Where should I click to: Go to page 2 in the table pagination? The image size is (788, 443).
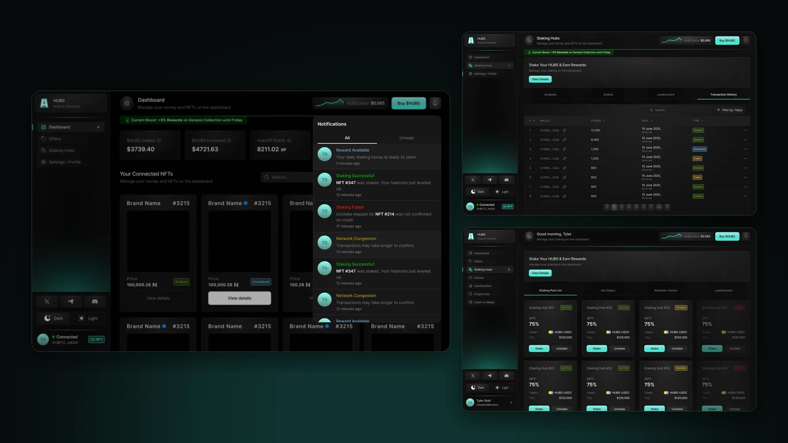point(622,207)
